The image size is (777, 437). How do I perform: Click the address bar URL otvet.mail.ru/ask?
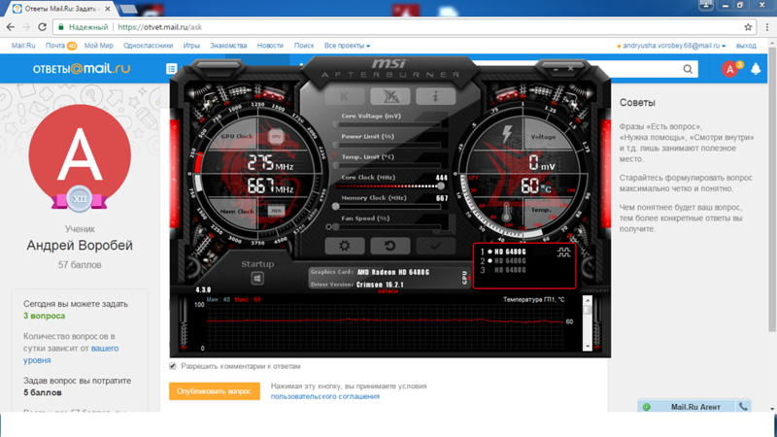click(160, 27)
